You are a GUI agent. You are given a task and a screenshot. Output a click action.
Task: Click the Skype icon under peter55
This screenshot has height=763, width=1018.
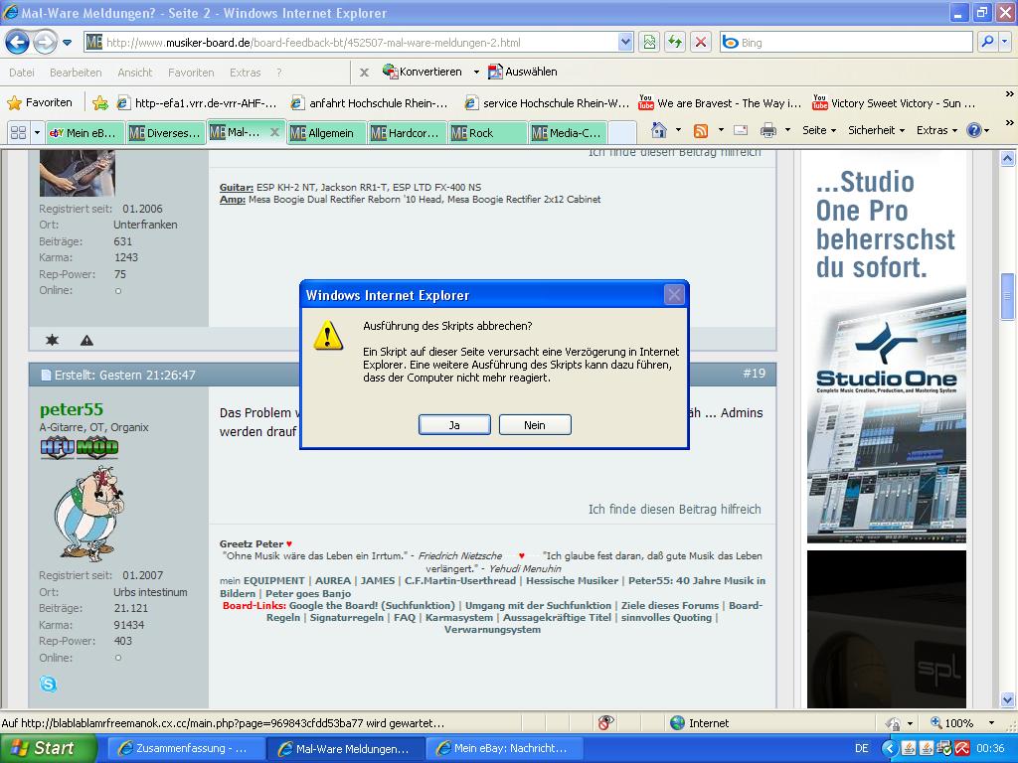48,684
